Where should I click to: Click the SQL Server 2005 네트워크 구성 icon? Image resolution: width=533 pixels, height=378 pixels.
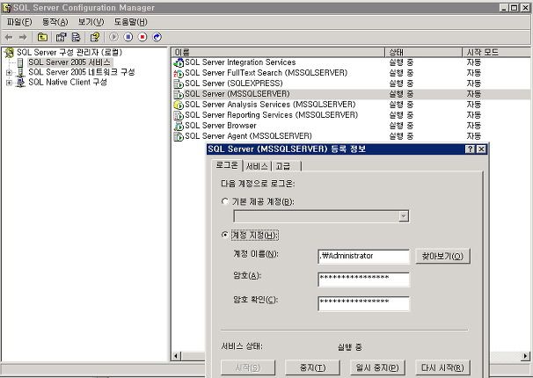pyautogui.click(x=21, y=72)
